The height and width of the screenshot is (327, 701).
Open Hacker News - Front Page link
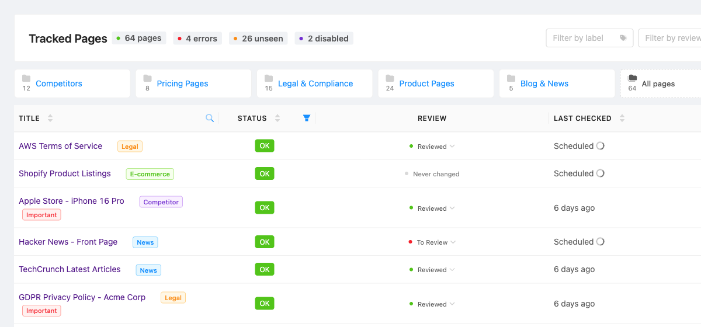68,242
